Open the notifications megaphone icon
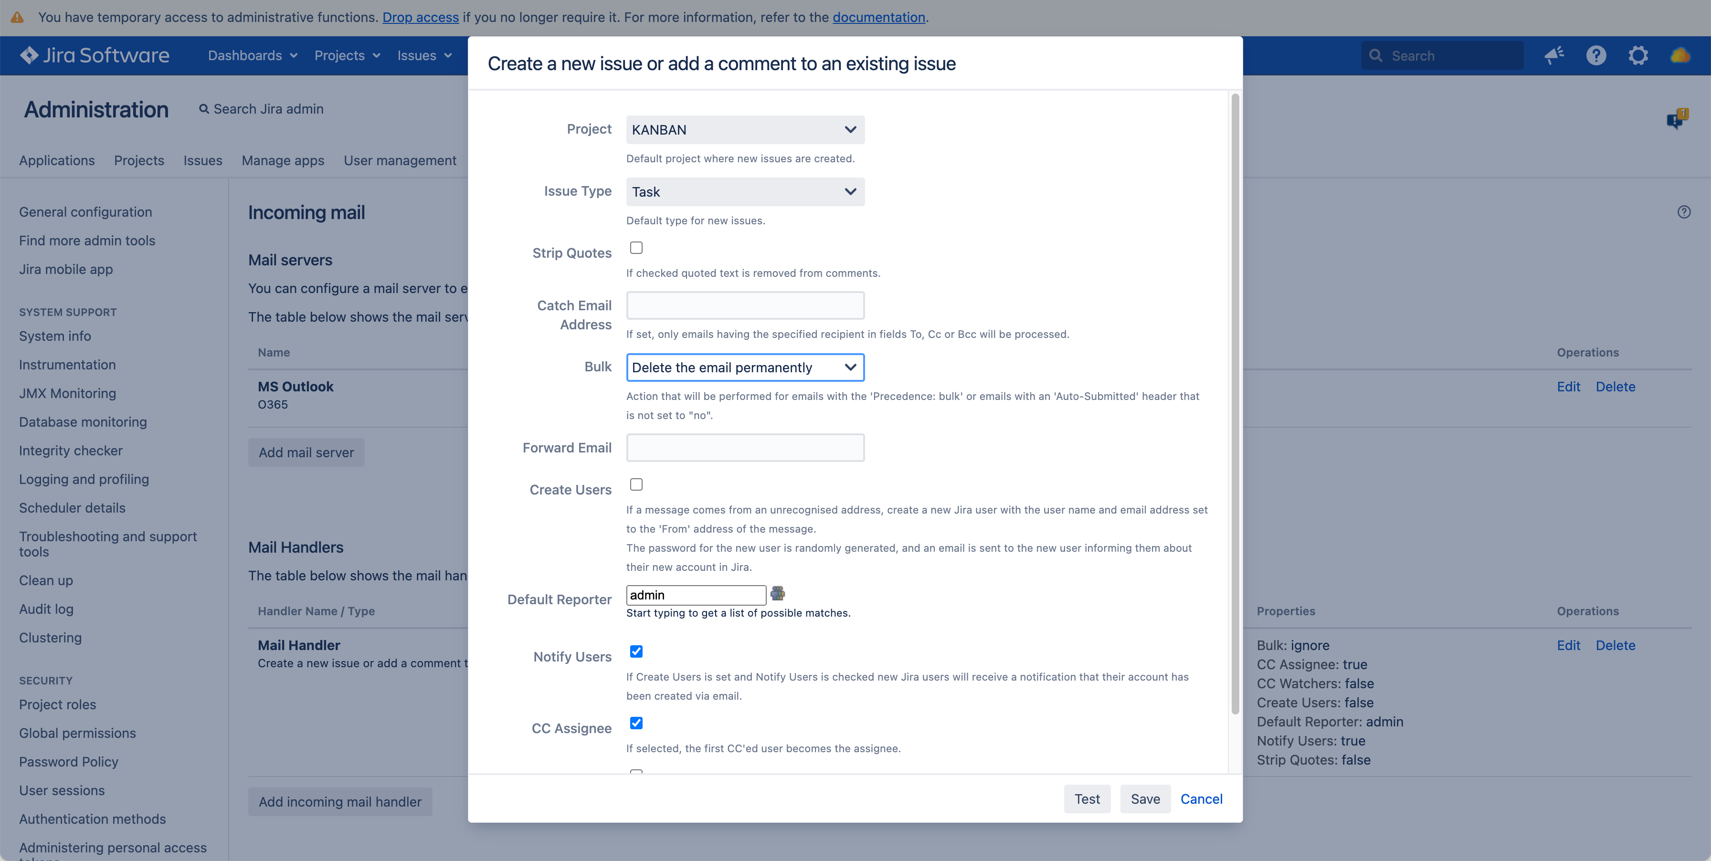This screenshot has width=1711, height=861. tap(1553, 56)
